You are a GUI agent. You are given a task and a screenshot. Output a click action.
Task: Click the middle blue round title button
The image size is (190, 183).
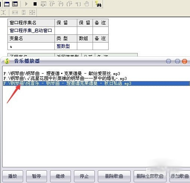point(177,61)
